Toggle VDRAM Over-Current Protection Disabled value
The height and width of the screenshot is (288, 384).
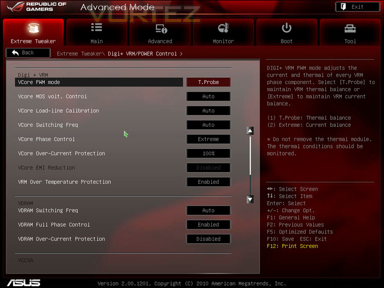(x=208, y=239)
